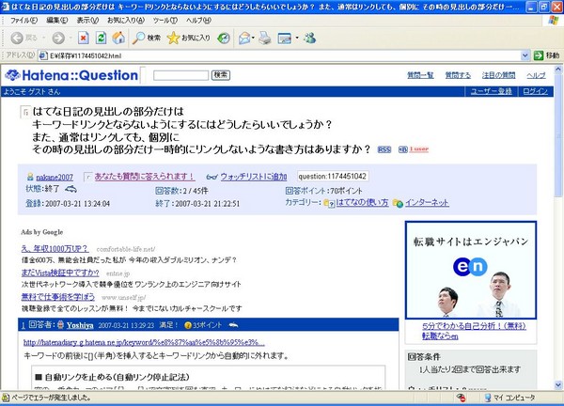
Task: Click the bookmark B! icon
Action: (x=403, y=149)
